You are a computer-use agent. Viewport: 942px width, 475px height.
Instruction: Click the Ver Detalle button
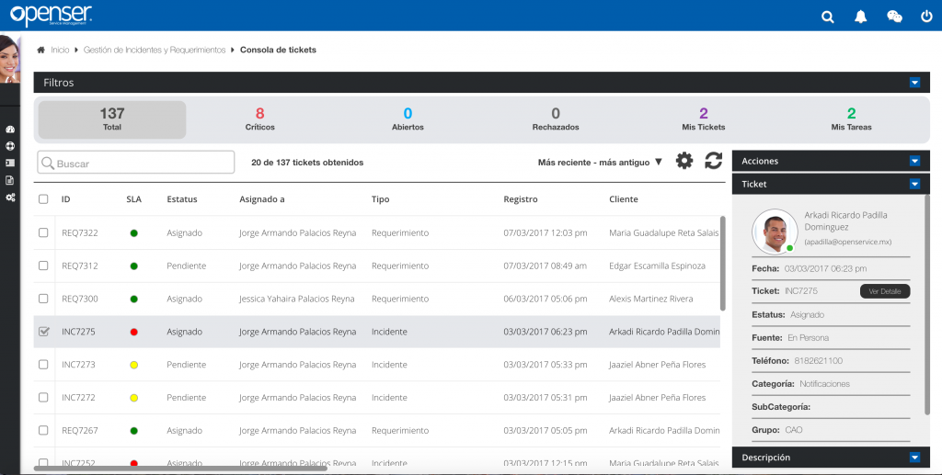pos(885,291)
